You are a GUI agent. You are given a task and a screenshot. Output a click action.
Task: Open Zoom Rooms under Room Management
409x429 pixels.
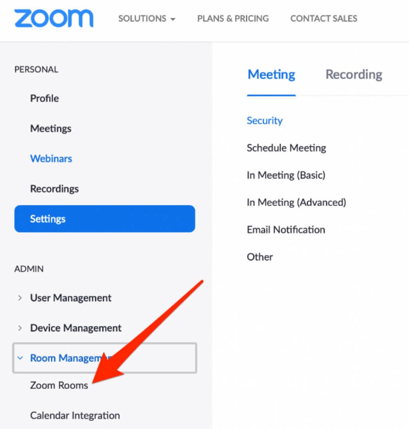pyautogui.click(x=59, y=385)
